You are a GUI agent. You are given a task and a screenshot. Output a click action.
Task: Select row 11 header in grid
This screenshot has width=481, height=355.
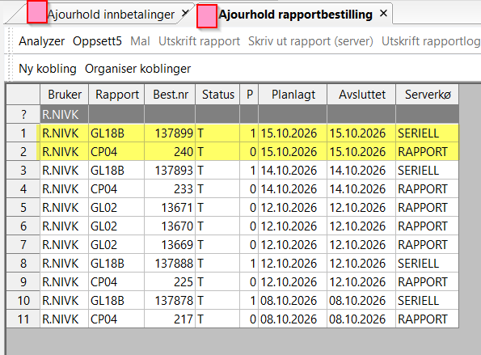click(23, 319)
